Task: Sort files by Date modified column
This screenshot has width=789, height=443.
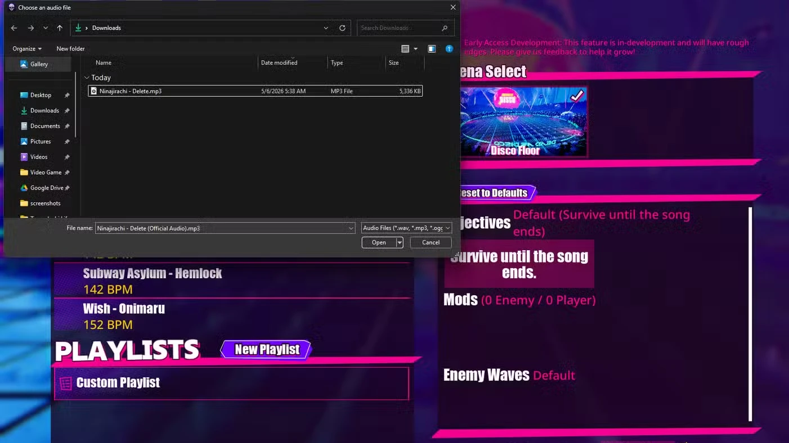Action: (x=279, y=63)
